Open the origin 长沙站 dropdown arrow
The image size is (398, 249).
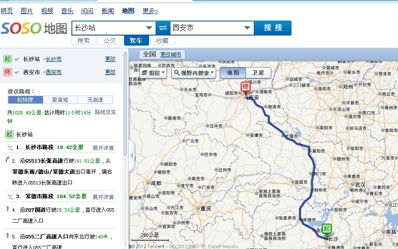click(x=149, y=28)
